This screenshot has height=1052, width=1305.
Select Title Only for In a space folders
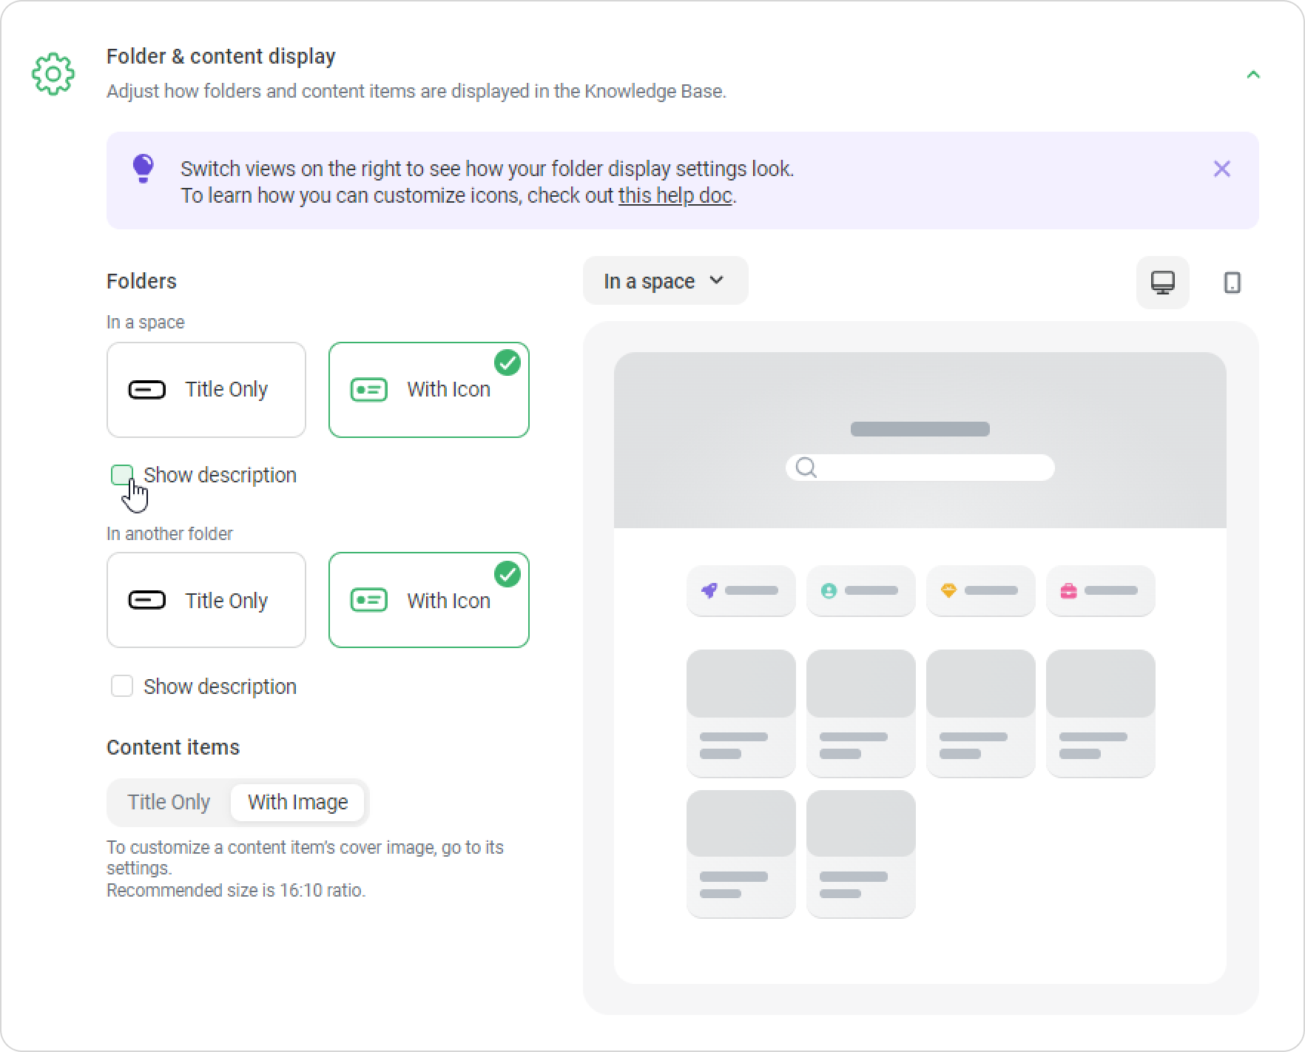(206, 390)
